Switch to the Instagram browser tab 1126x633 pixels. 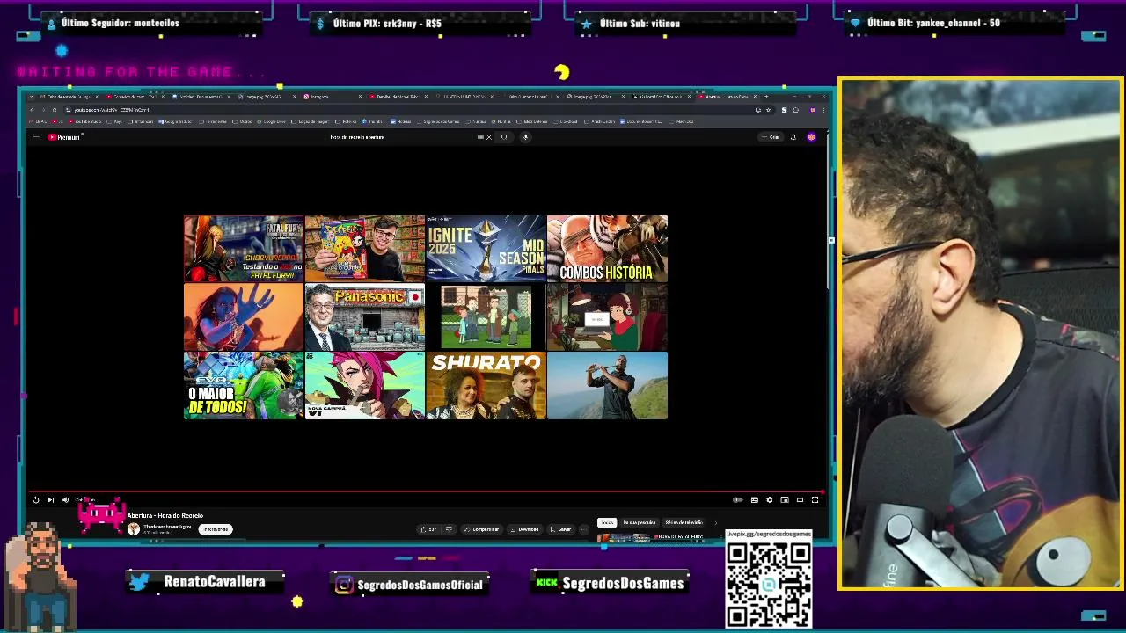pyautogui.click(x=333, y=97)
